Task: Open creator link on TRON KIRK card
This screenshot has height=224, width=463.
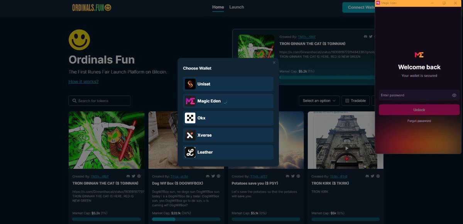Action: (x=339, y=176)
